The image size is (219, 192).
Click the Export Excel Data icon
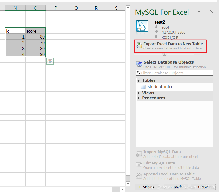coord(139,45)
